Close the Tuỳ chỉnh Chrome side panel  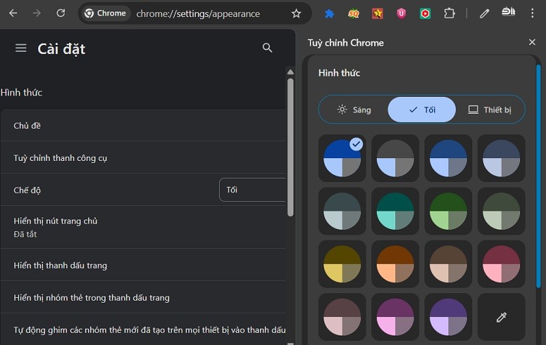(x=532, y=42)
